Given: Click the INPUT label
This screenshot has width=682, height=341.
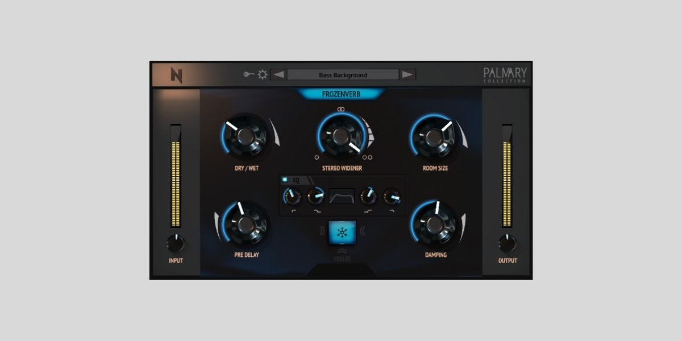Looking at the screenshot, I should click(x=176, y=261).
